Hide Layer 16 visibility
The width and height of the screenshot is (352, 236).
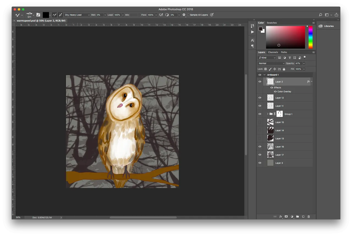click(260, 147)
